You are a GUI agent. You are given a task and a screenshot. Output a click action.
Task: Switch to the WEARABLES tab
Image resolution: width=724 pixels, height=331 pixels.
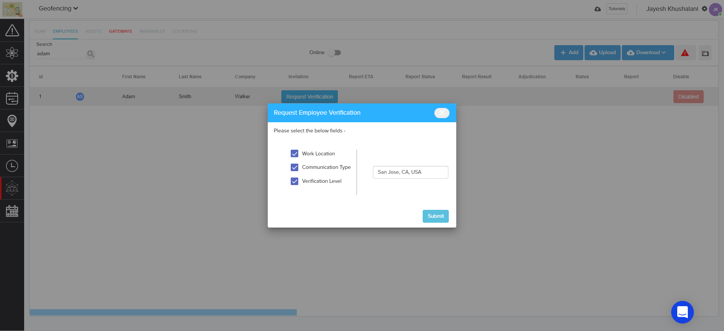[152, 31]
